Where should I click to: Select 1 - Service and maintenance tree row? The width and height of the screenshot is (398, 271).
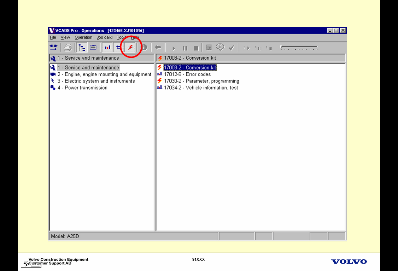pos(88,68)
